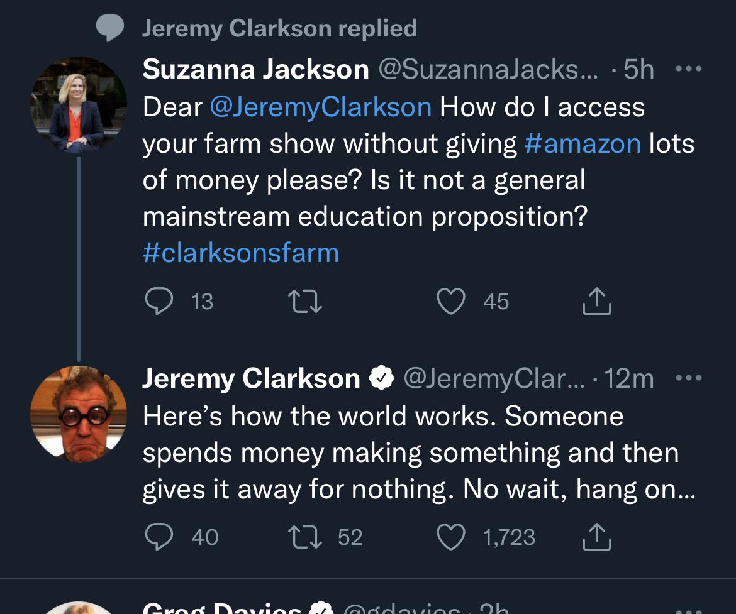The image size is (736, 614).
Task: View Suzanna Jackson's profile picture
Action: coord(79,105)
